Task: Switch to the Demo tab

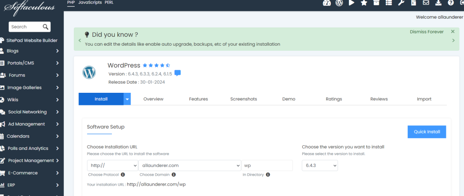Action: 289,99
